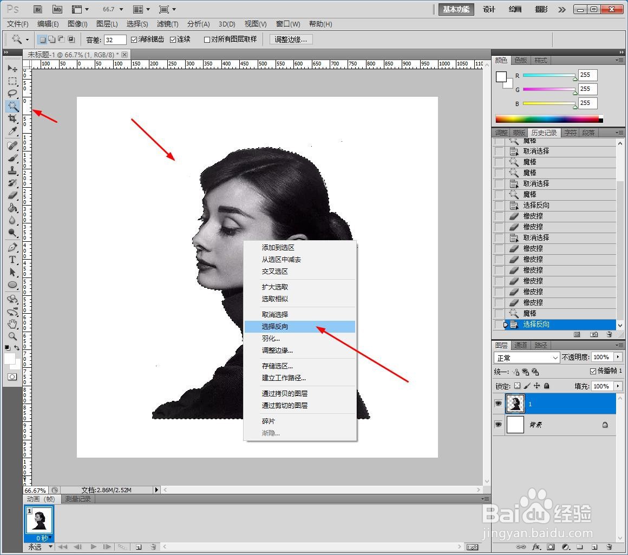The height and width of the screenshot is (555, 628).
Task: Click the 调整边缘... button
Action: click(291, 39)
